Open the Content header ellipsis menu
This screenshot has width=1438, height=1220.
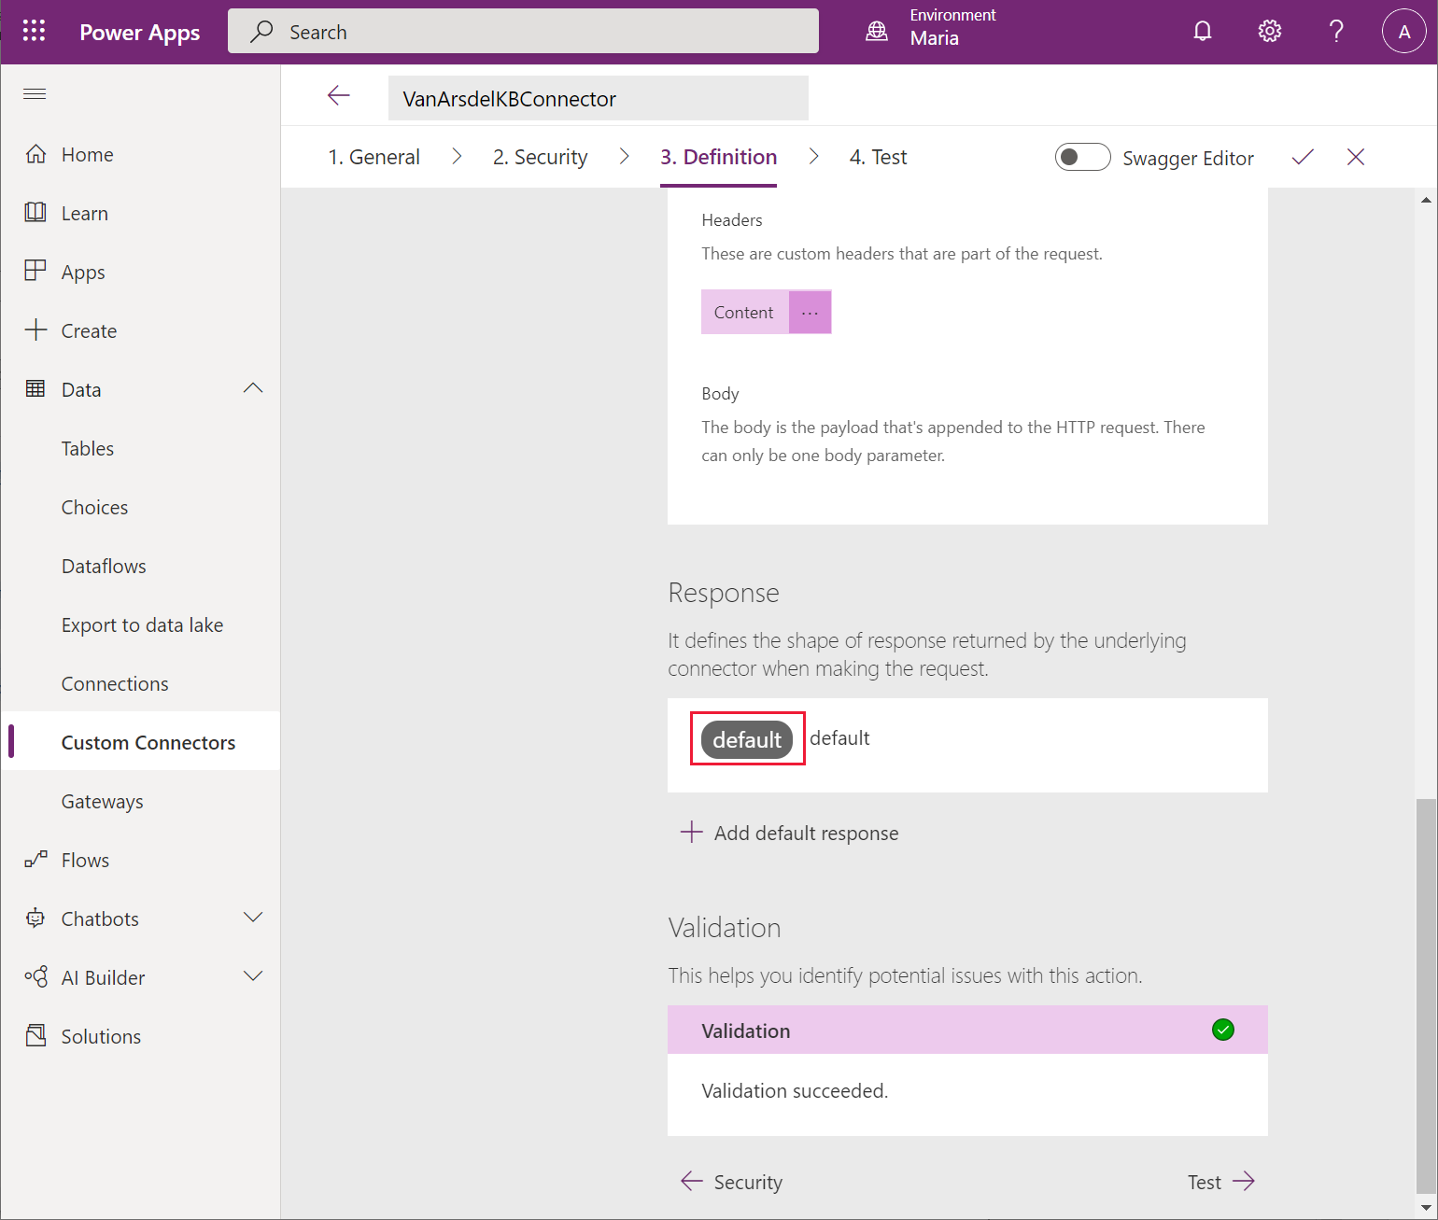pos(810,312)
